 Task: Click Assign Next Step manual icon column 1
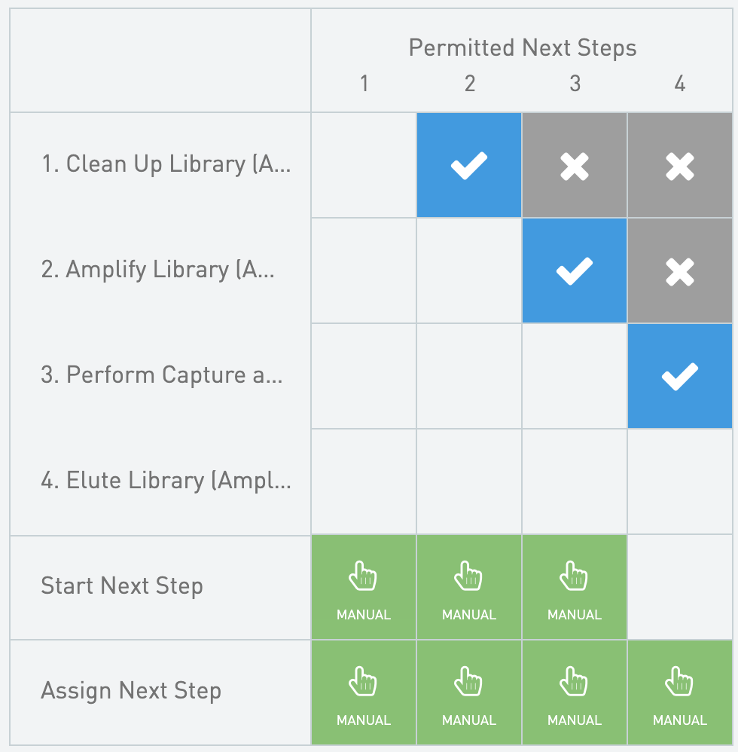[x=364, y=692]
